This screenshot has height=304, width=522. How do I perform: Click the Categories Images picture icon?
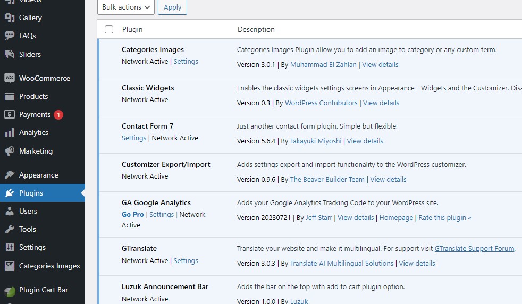10,266
